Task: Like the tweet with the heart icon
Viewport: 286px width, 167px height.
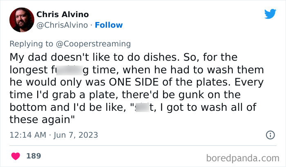Action: coord(16,156)
